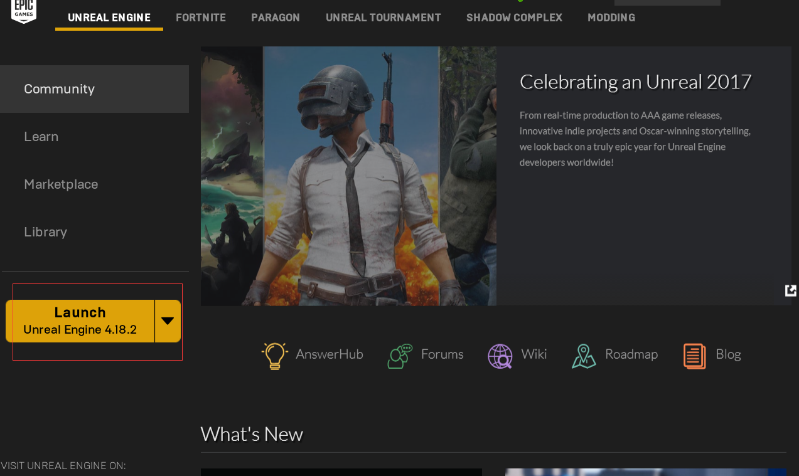The height and width of the screenshot is (476, 799).
Task: Open the Paragon tab
Action: [276, 18]
